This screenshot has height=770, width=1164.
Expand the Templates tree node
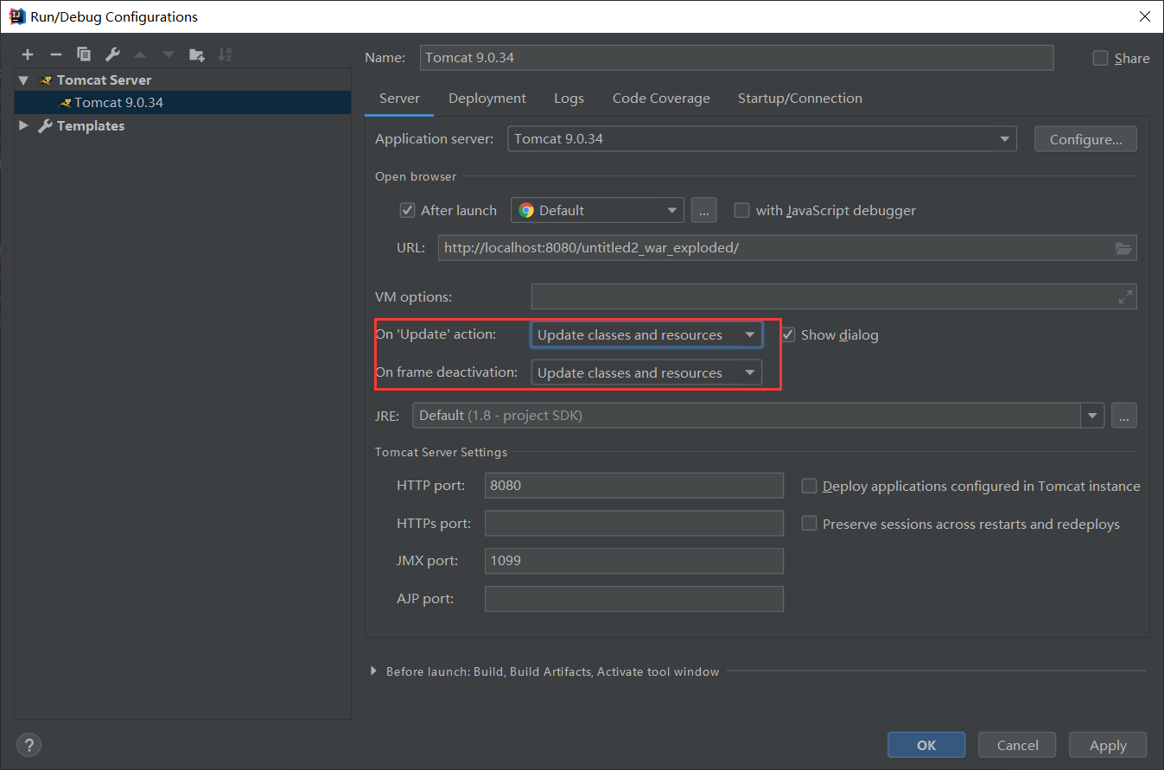[x=23, y=126]
